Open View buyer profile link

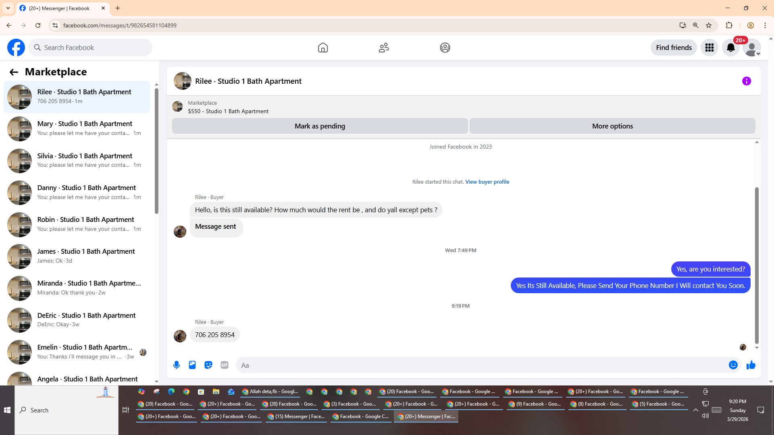coord(487,182)
